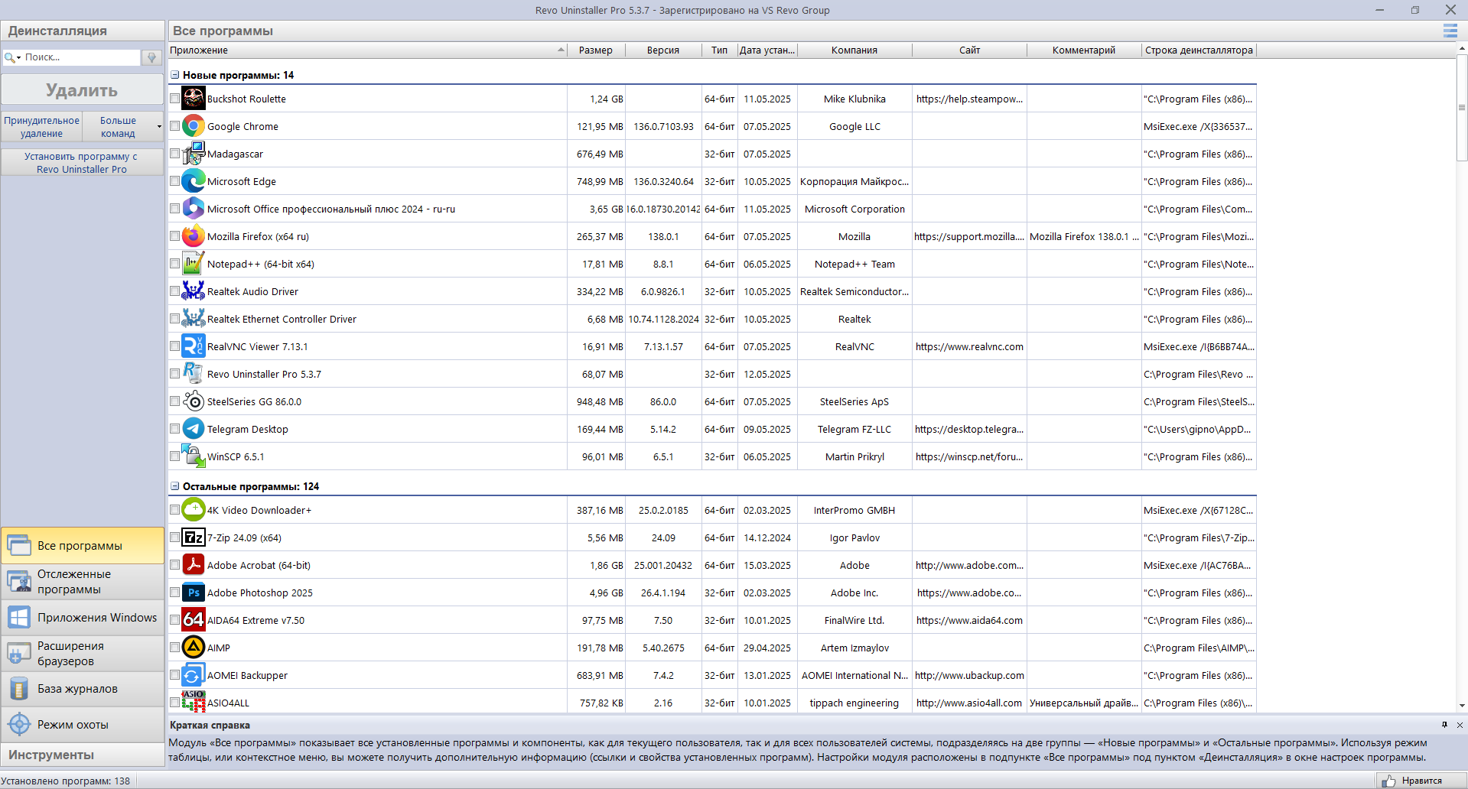Collapse the Новые программы group
The width and height of the screenshot is (1468, 789).
click(x=175, y=75)
